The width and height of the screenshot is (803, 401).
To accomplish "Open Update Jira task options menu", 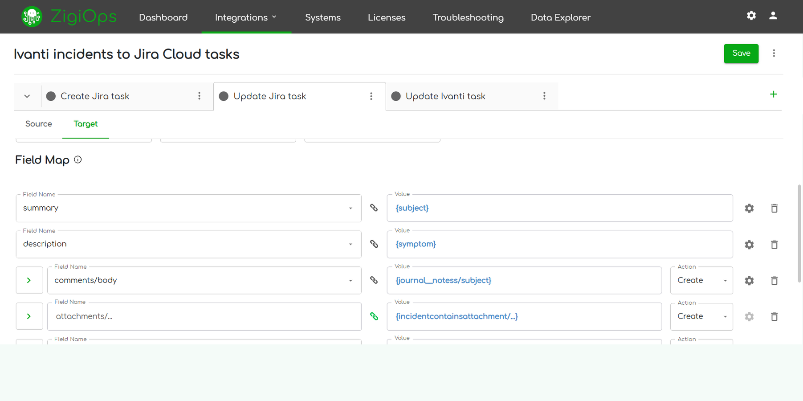I will click(x=371, y=96).
